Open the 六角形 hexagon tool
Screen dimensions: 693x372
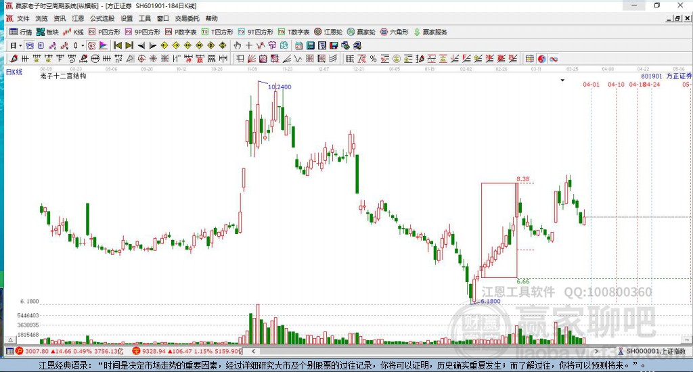click(395, 32)
